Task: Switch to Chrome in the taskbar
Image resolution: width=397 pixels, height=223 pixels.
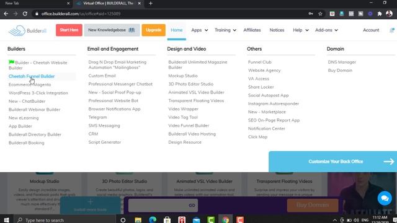Action: coord(225,220)
